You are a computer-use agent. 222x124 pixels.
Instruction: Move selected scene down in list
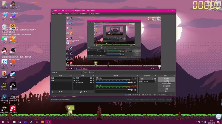tap(62, 92)
